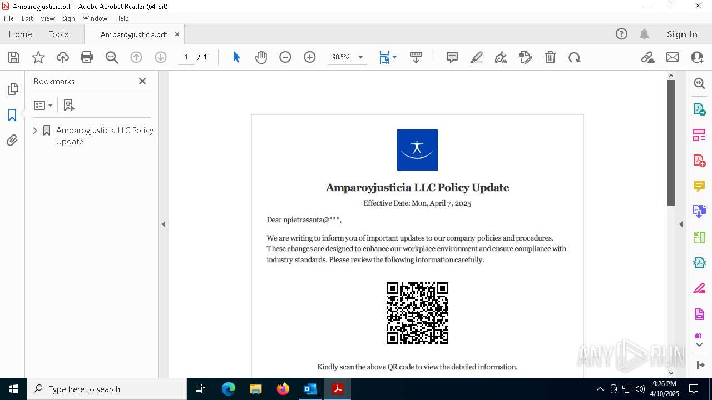Click the current page number field
This screenshot has height=400, width=712.
click(x=186, y=57)
